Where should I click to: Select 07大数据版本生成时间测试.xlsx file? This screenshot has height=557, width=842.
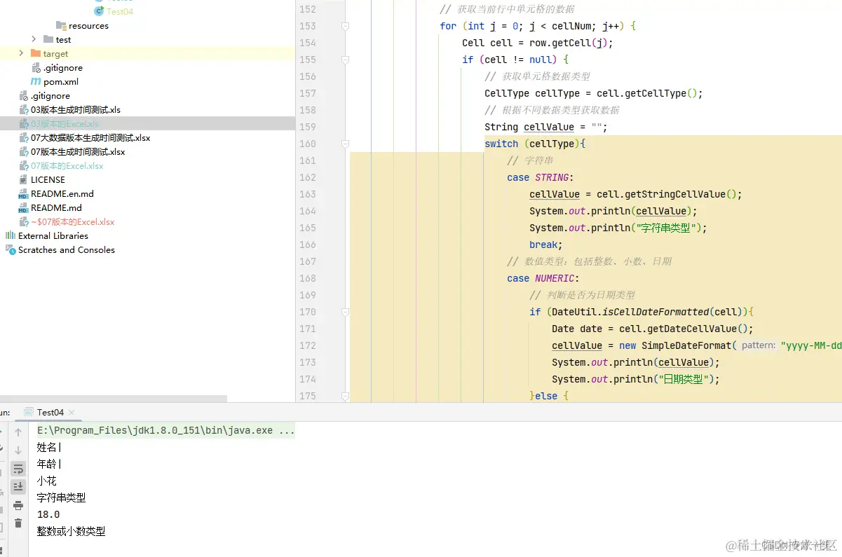[90, 138]
